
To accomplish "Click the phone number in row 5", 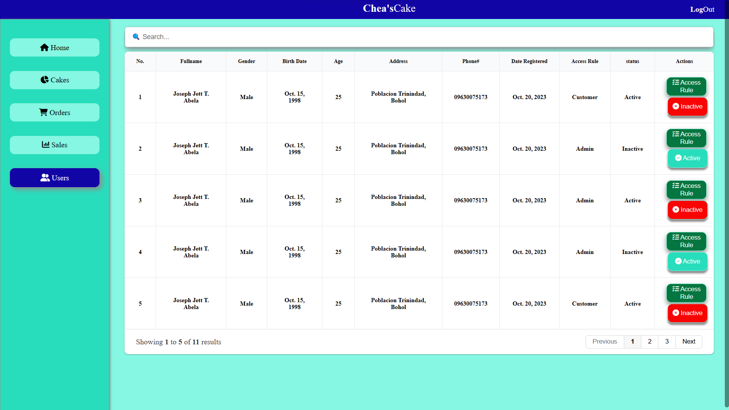I will pyautogui.click(x=471, y=304).
